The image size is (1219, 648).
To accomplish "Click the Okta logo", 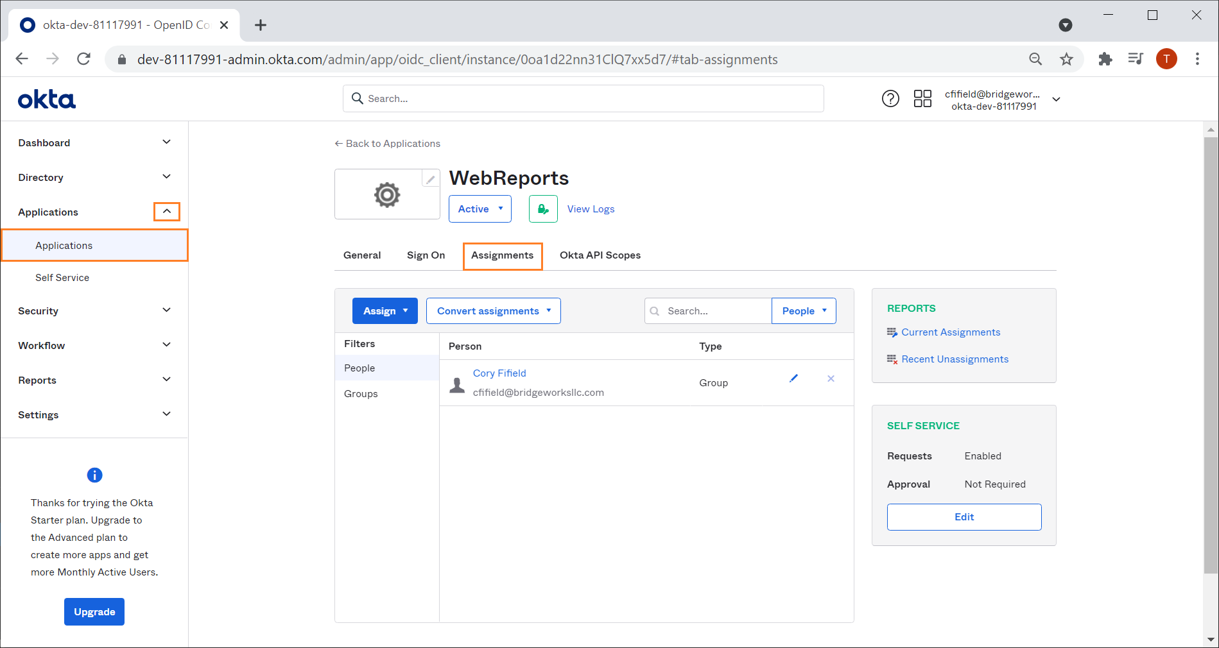I will 47,99.
